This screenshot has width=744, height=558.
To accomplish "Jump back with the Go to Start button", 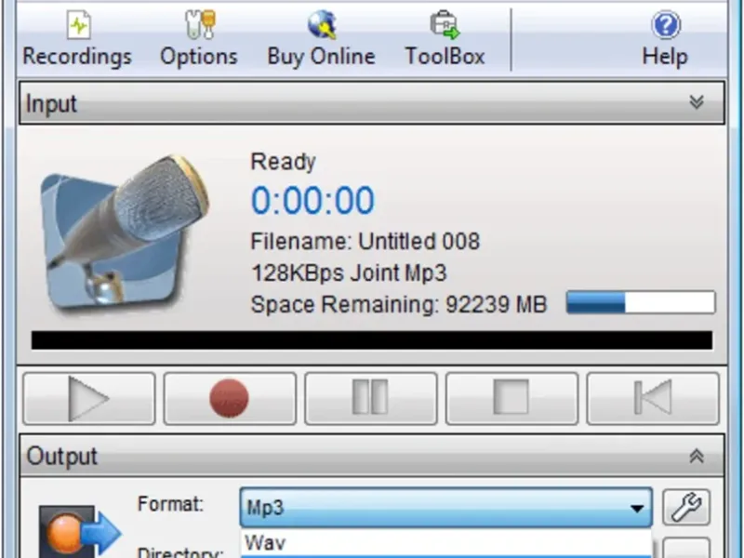I will pos(653,399).
